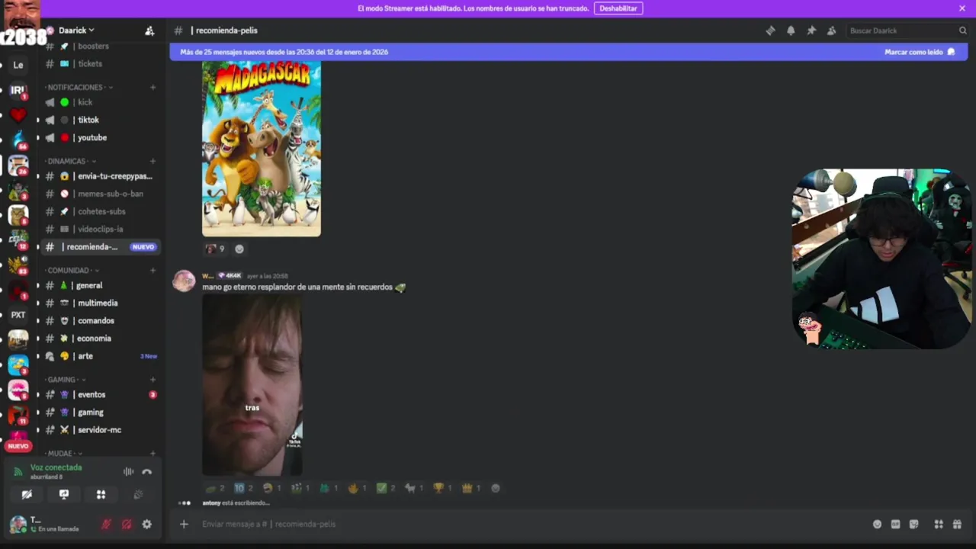976x549 pixels.
Task: Collapse the GAMING category
Action: tap(65, 380)
